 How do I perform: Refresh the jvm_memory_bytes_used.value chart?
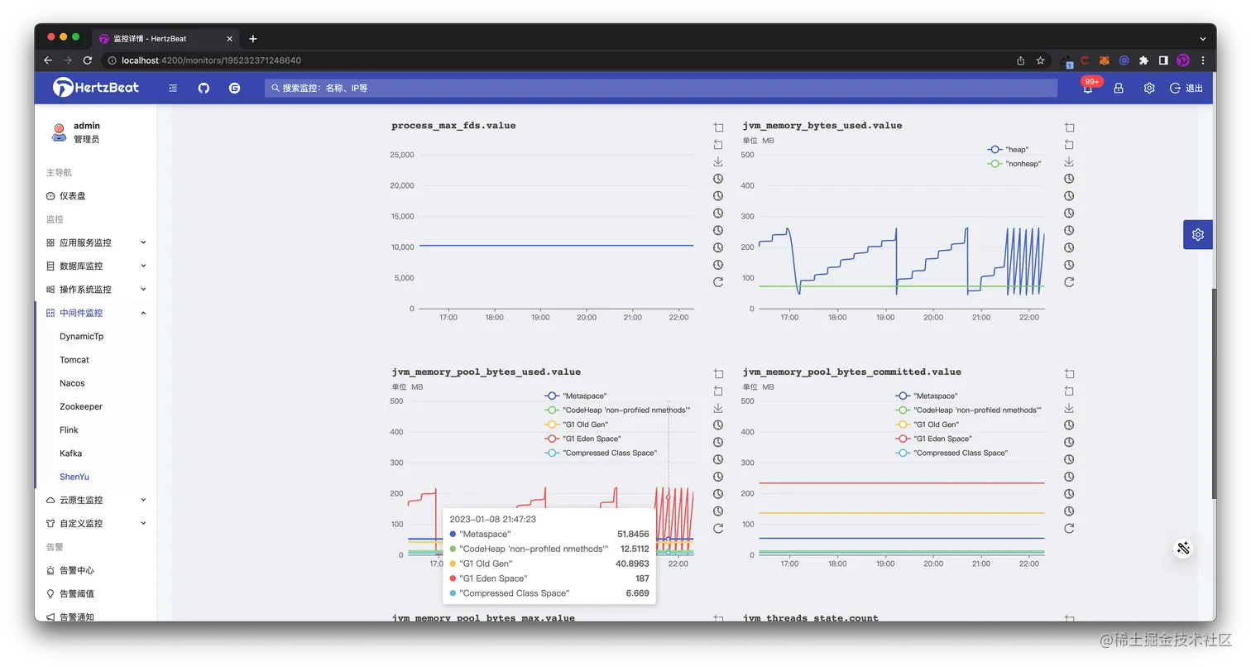click(x=1069, y=282)
